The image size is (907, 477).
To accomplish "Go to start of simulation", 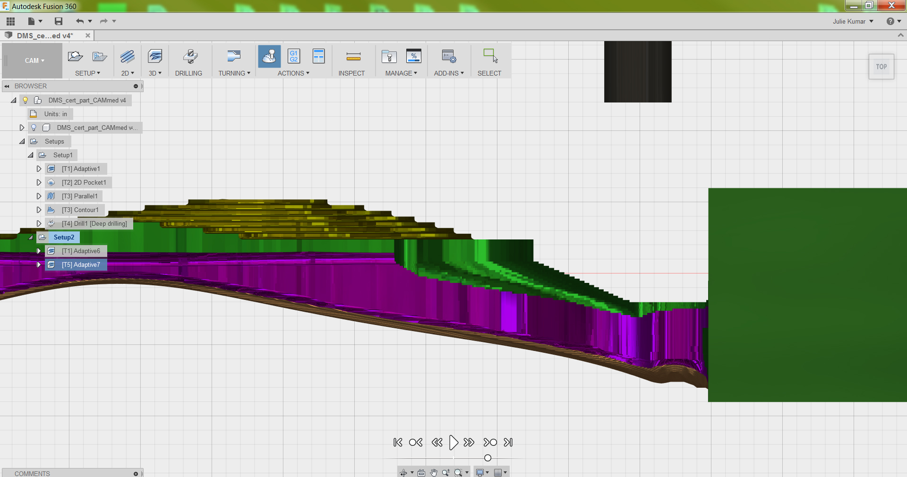I will coord(398,443).
